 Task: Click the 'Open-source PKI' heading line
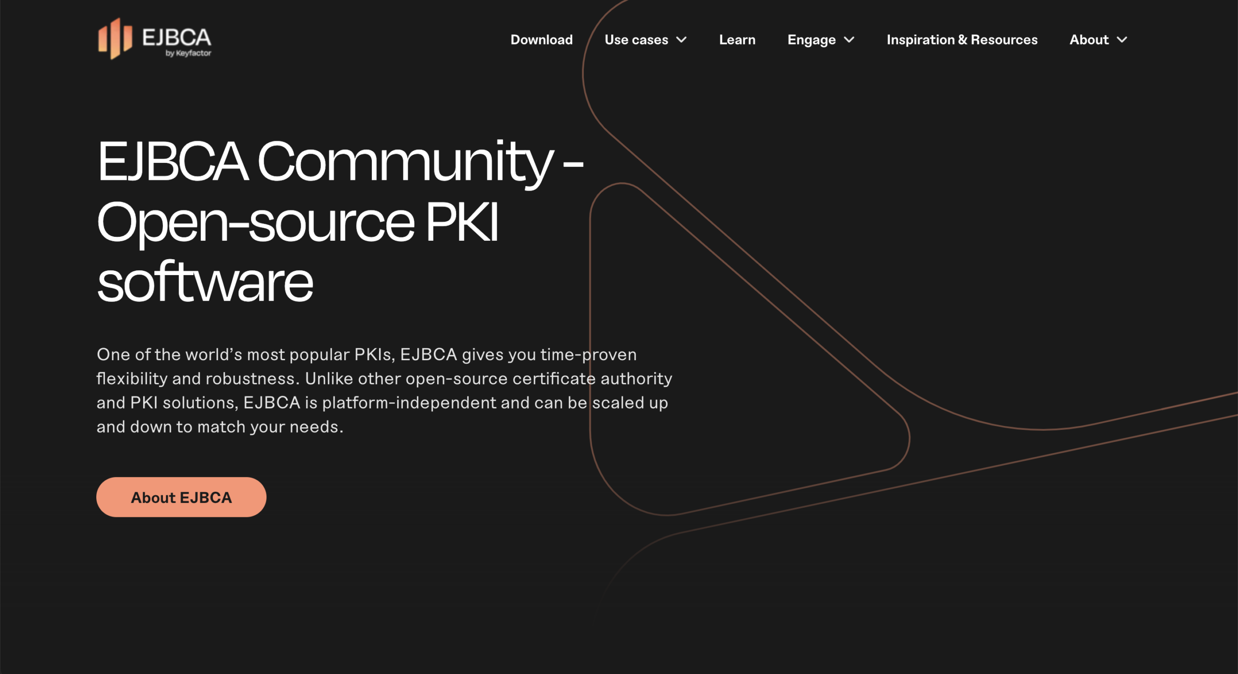297,222
